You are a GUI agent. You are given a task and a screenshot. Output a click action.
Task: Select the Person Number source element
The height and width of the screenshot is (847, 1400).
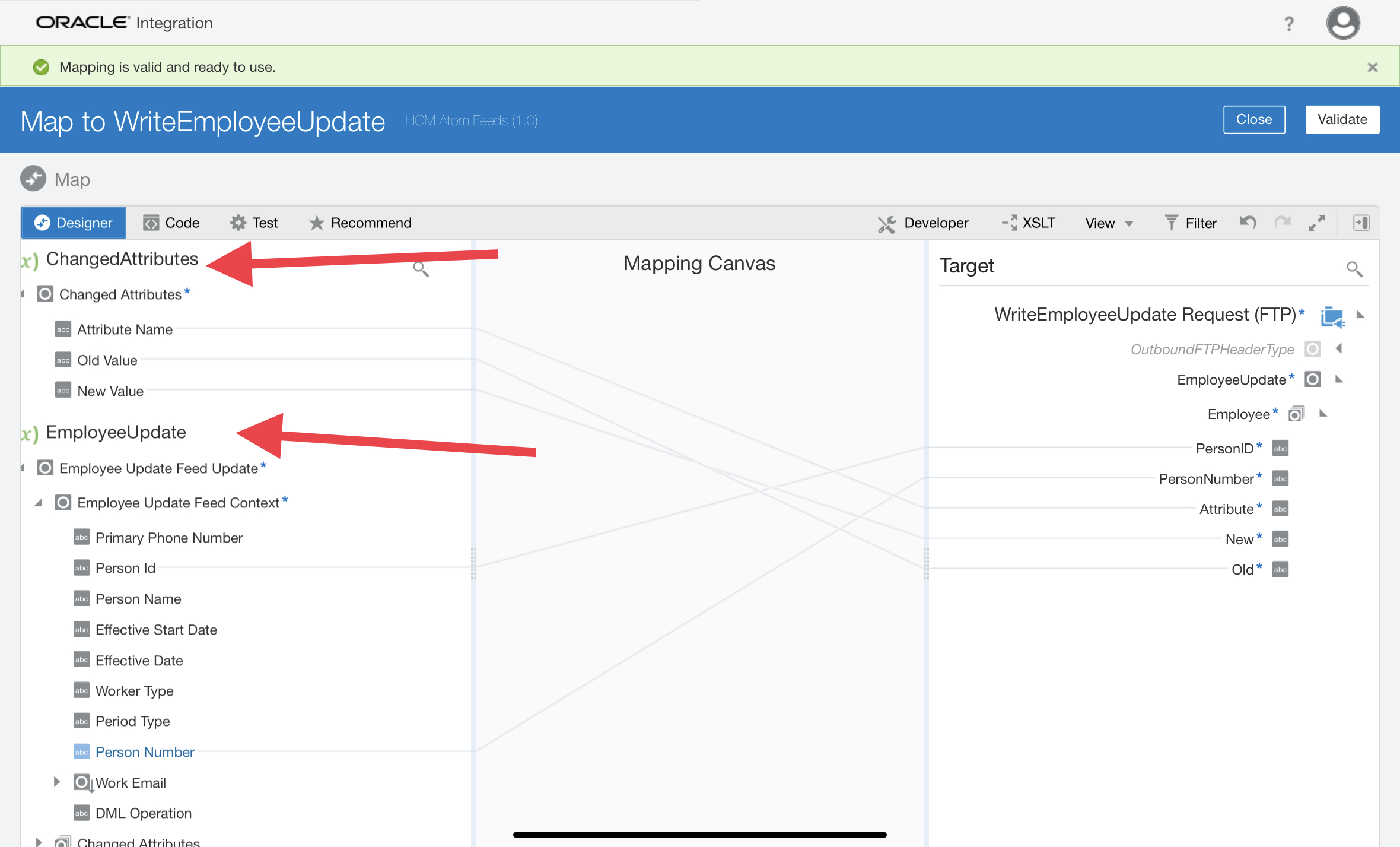(x=145, y=752)
